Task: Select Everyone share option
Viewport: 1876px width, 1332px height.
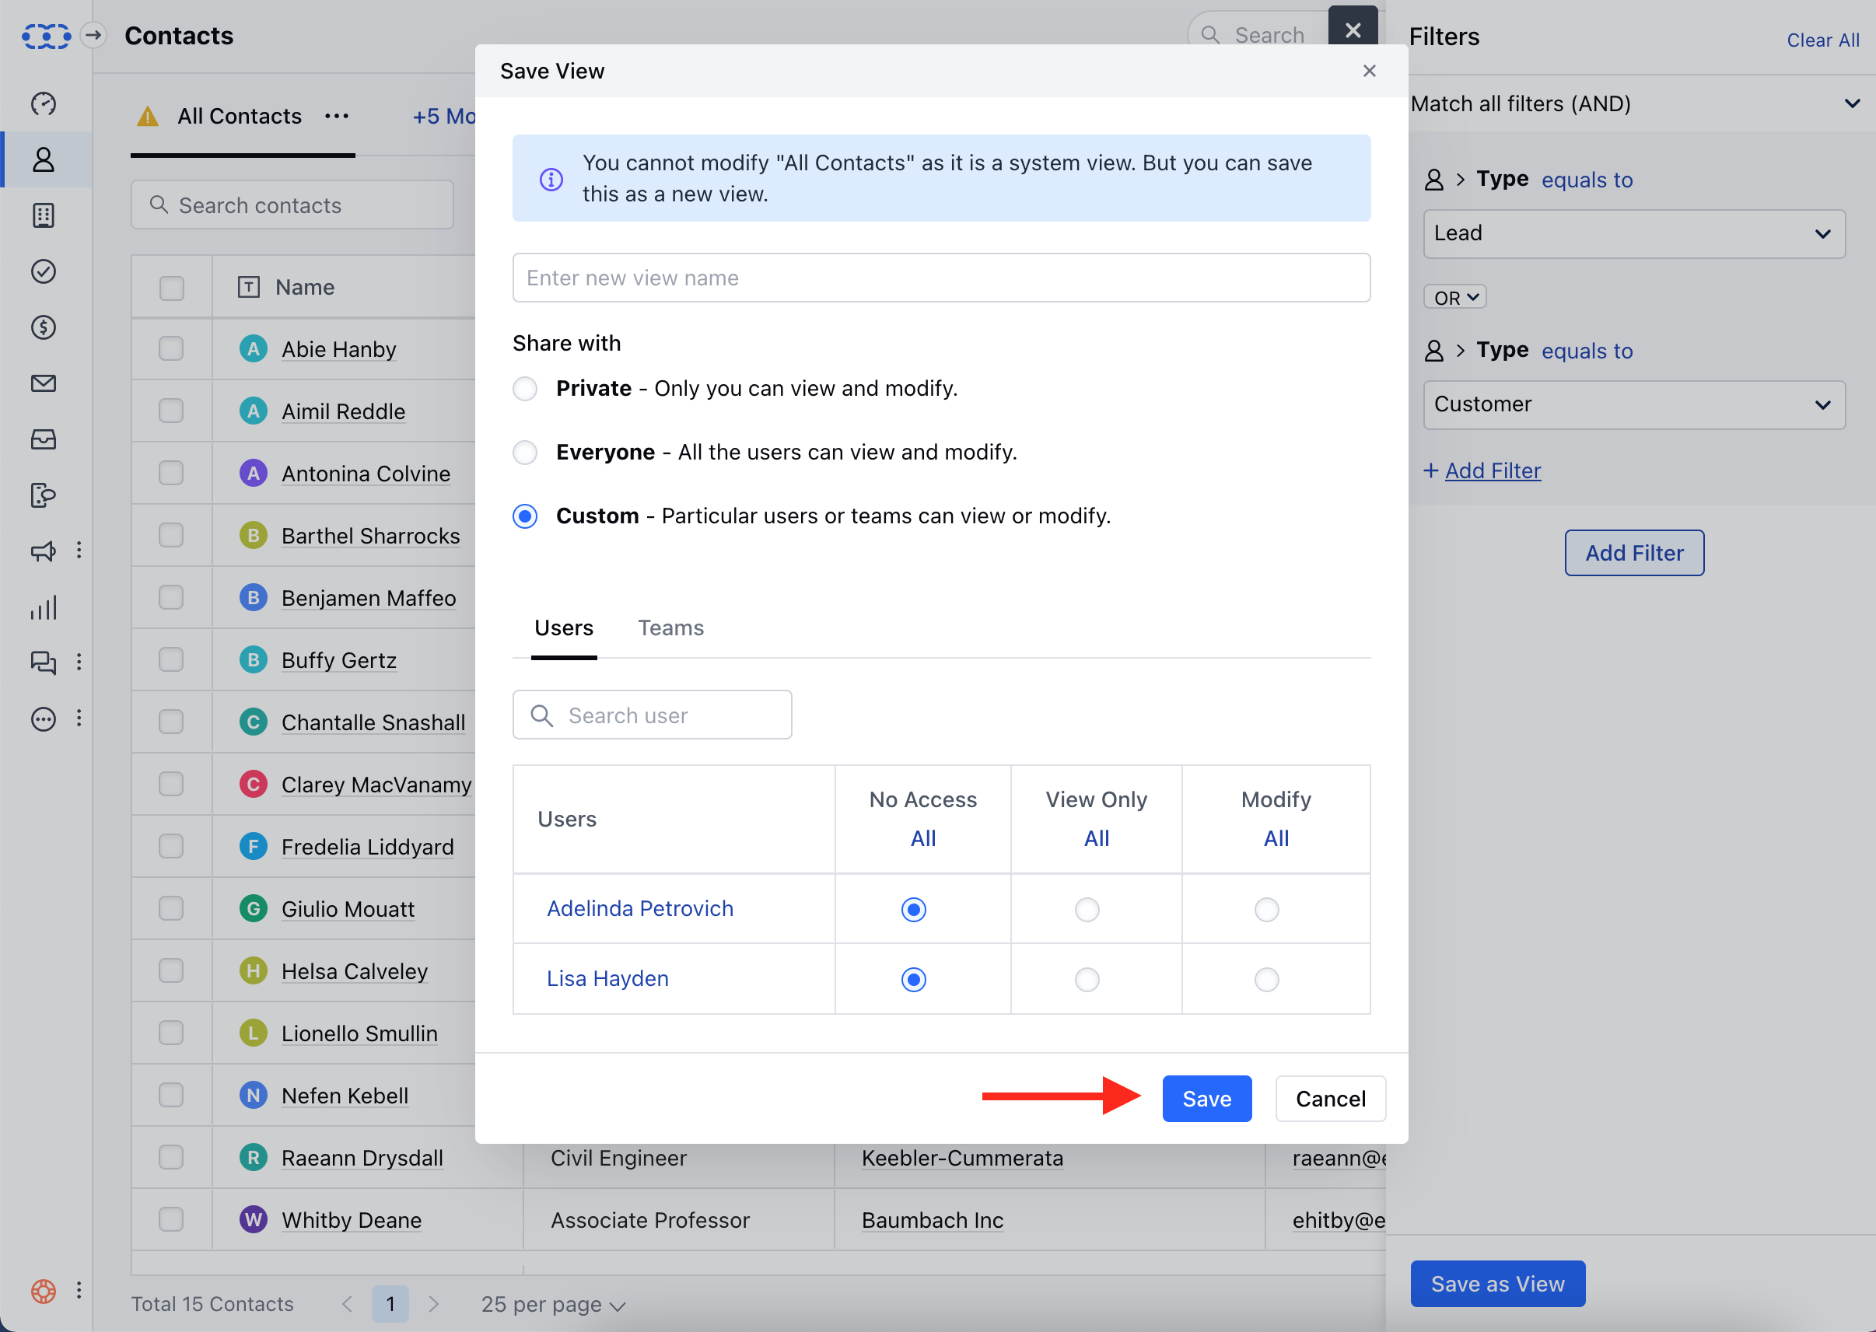Action: pos(525,452)
